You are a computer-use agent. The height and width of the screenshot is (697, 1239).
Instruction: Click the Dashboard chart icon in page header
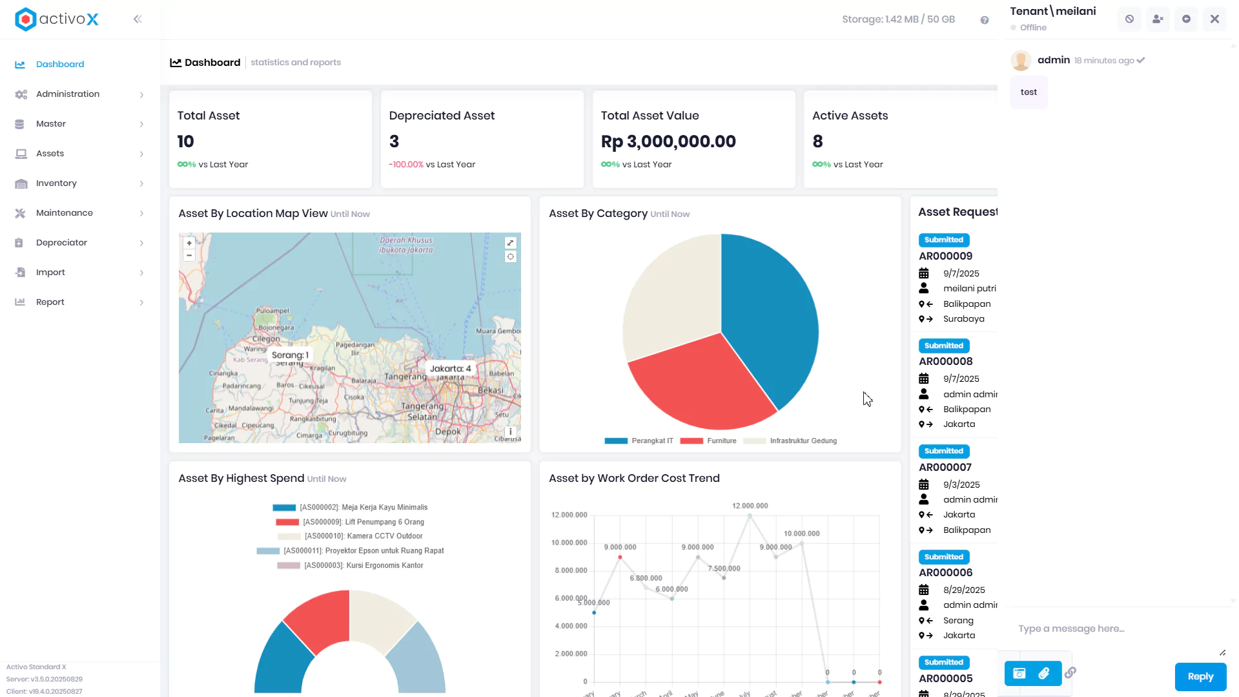tap(176, 63)
